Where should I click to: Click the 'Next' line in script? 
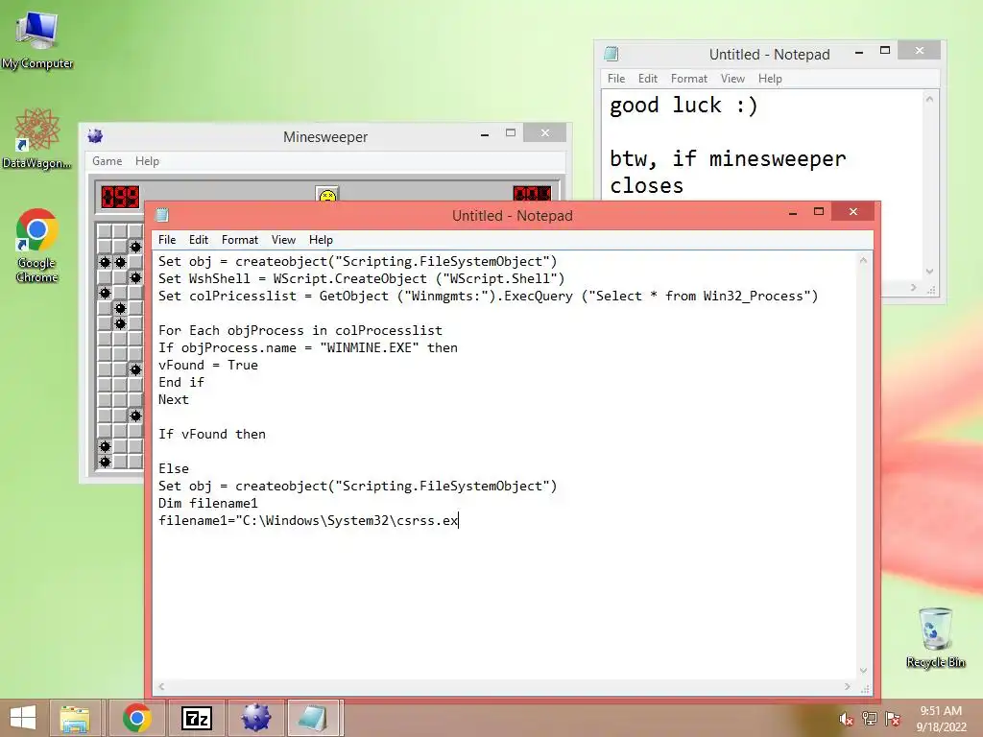pyautogui.click(x=174, y=400)
